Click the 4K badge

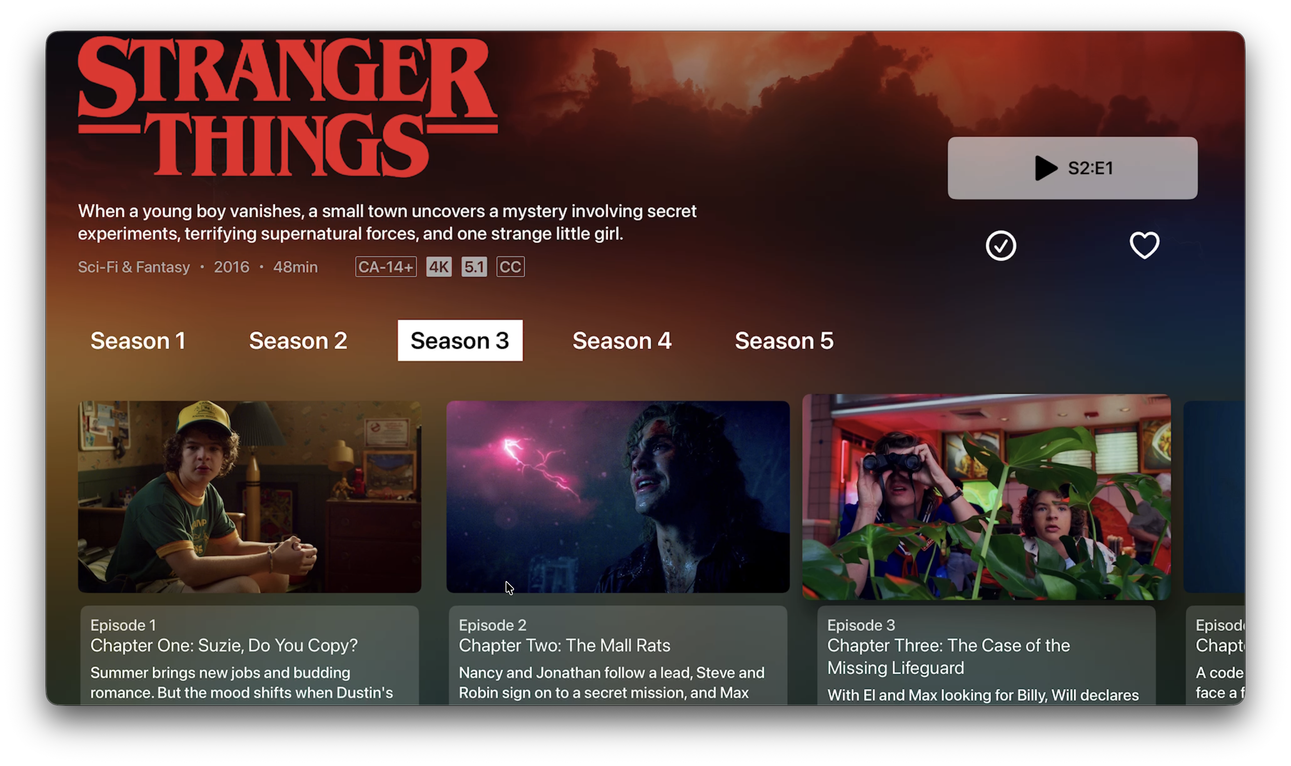point(438,267)
